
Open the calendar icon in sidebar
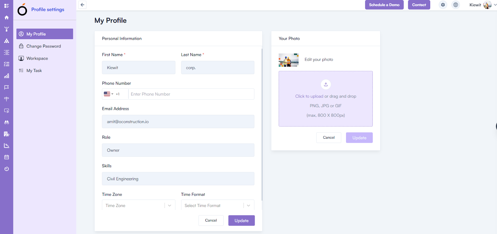click(7, 157)
